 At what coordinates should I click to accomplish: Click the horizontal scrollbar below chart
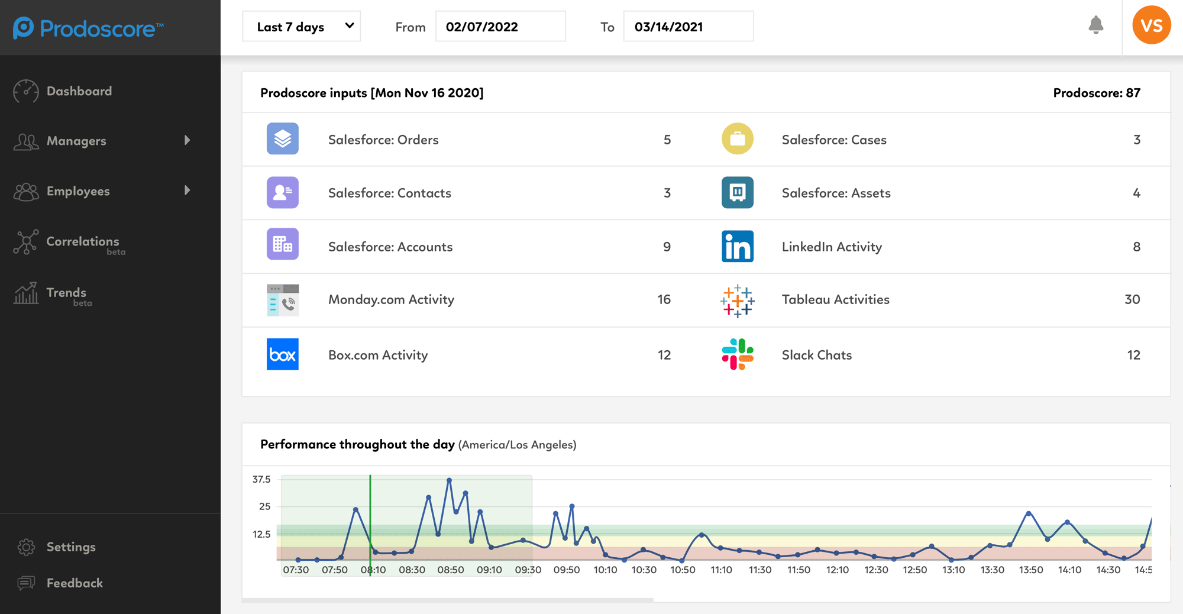pyautogui.click(x=448, y=600)
